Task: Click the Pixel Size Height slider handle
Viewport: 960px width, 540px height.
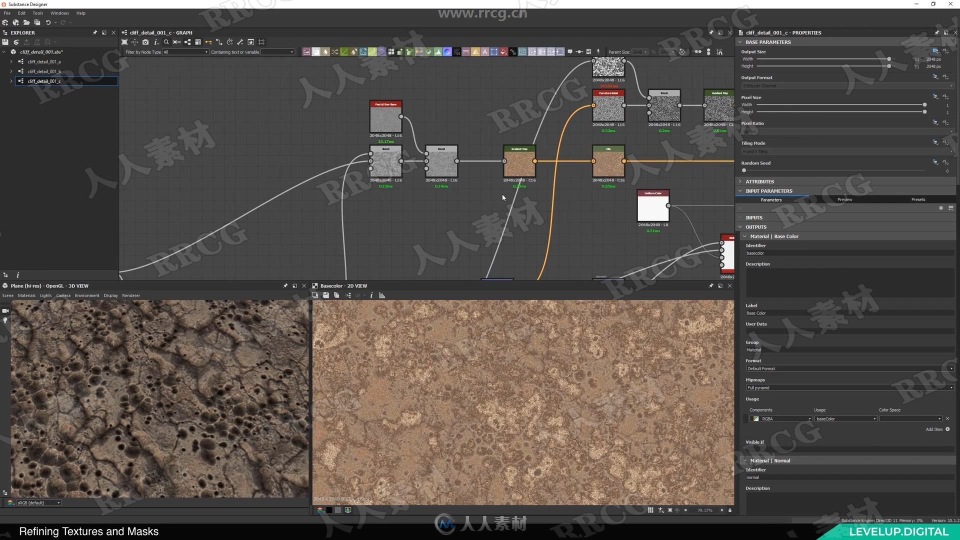Action: point(924,112)
